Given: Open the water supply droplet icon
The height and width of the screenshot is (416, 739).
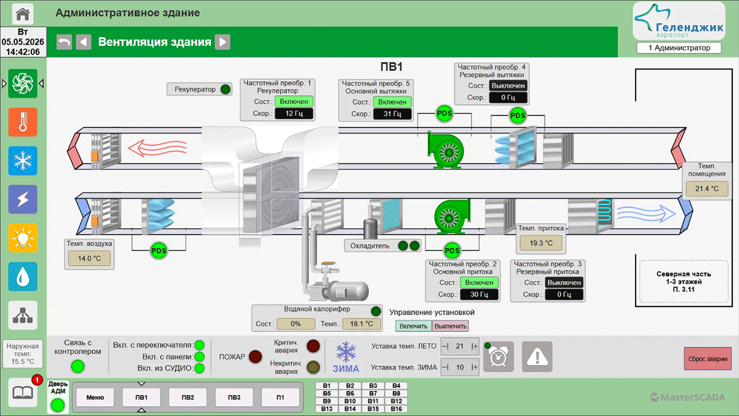Looking at the screenshot, I should [x=23, y=276].
